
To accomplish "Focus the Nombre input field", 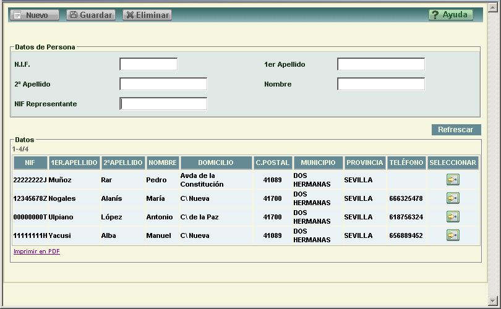I will point(381,84).
